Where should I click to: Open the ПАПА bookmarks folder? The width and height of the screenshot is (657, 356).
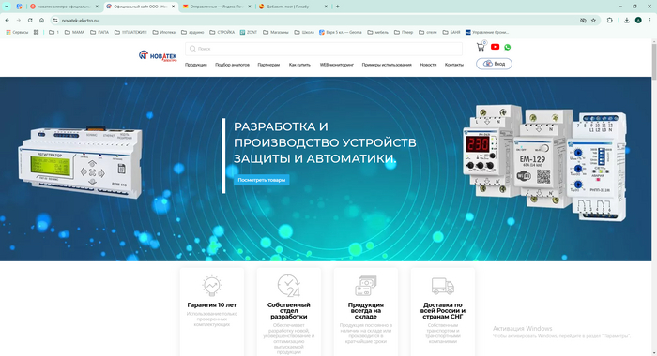(x=99, y=32)
